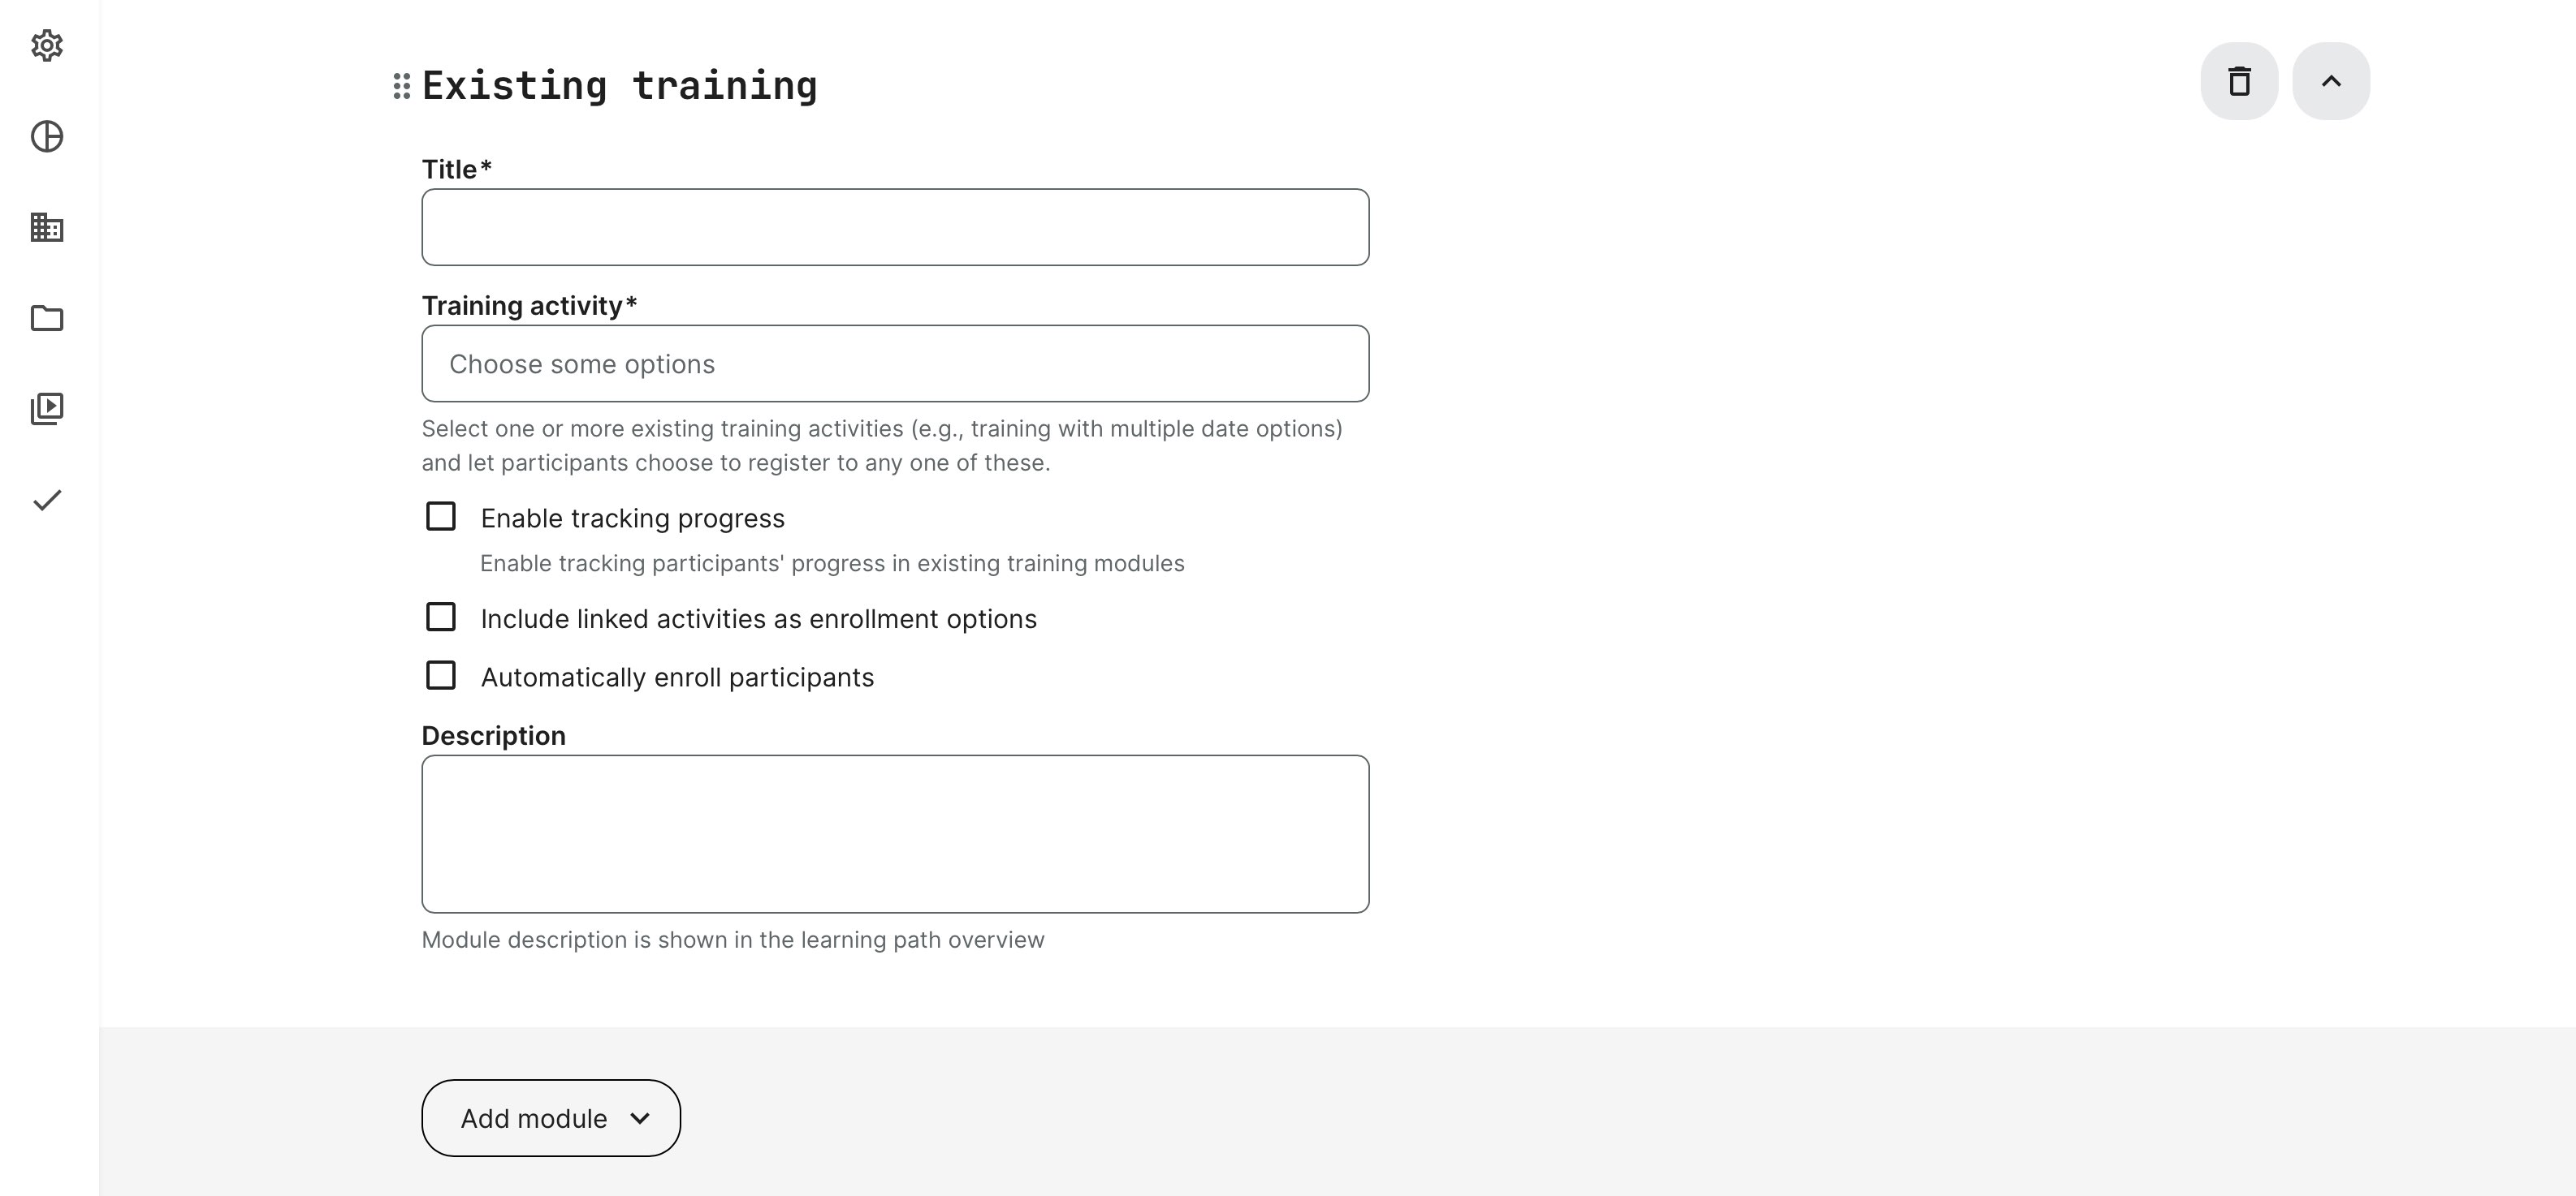Toggle Automatically enroll participants
This screenshot has width=2576, height=1196.
click(x=441, y=675)
